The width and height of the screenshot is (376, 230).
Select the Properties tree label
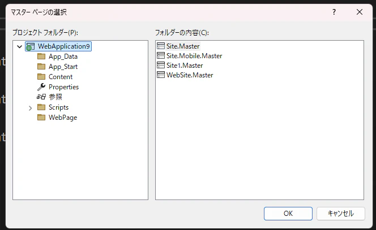[x=63, y=87]
